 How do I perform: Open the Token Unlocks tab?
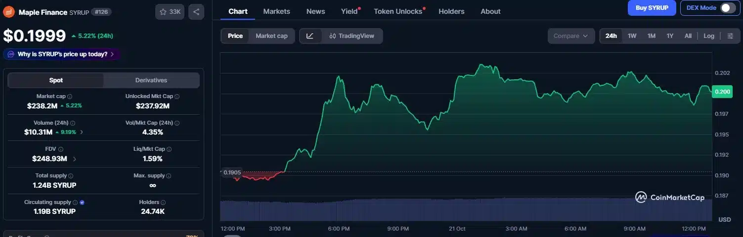pyautogui.click(x=398, y=11)
